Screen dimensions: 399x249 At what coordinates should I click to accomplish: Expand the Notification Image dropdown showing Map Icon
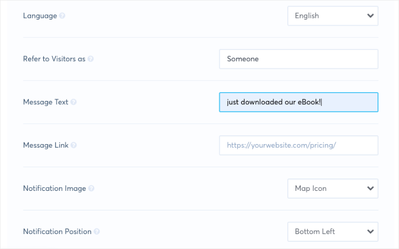tap(333, 188)
